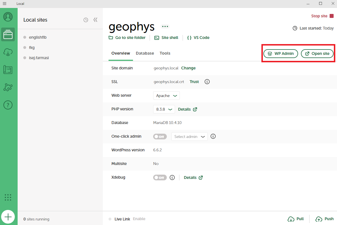The image size is (337, 225).
Task: Click the Last started: Today text
Action: 316,28
